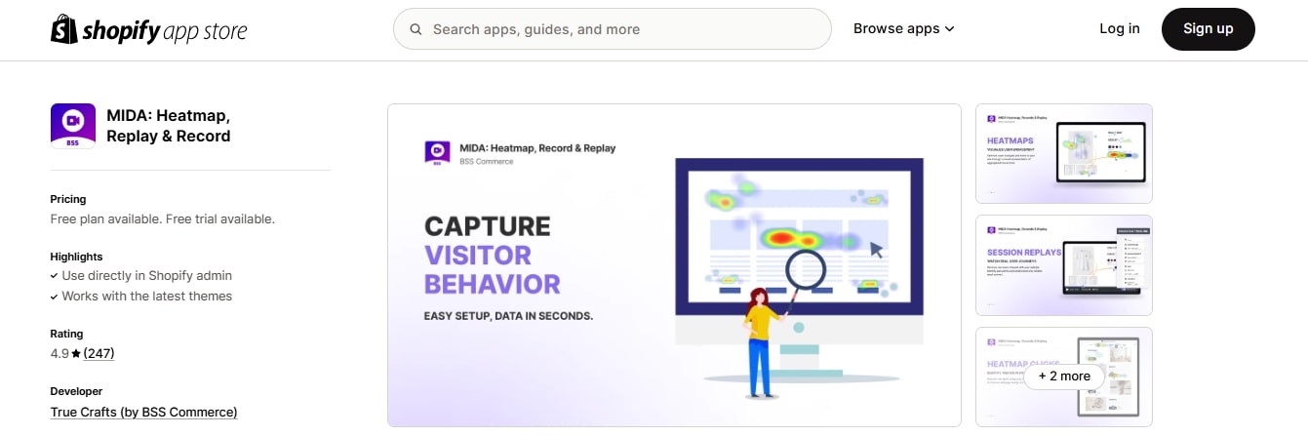The height and width of the screenshot is (436, 1308).
Task: Click the Shopify app store logo
Action: click(x=148, y=29)
